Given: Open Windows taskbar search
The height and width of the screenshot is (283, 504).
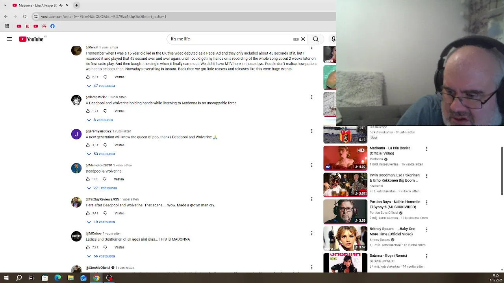Looking at the screenshot, I should click(x=19, y=278).
